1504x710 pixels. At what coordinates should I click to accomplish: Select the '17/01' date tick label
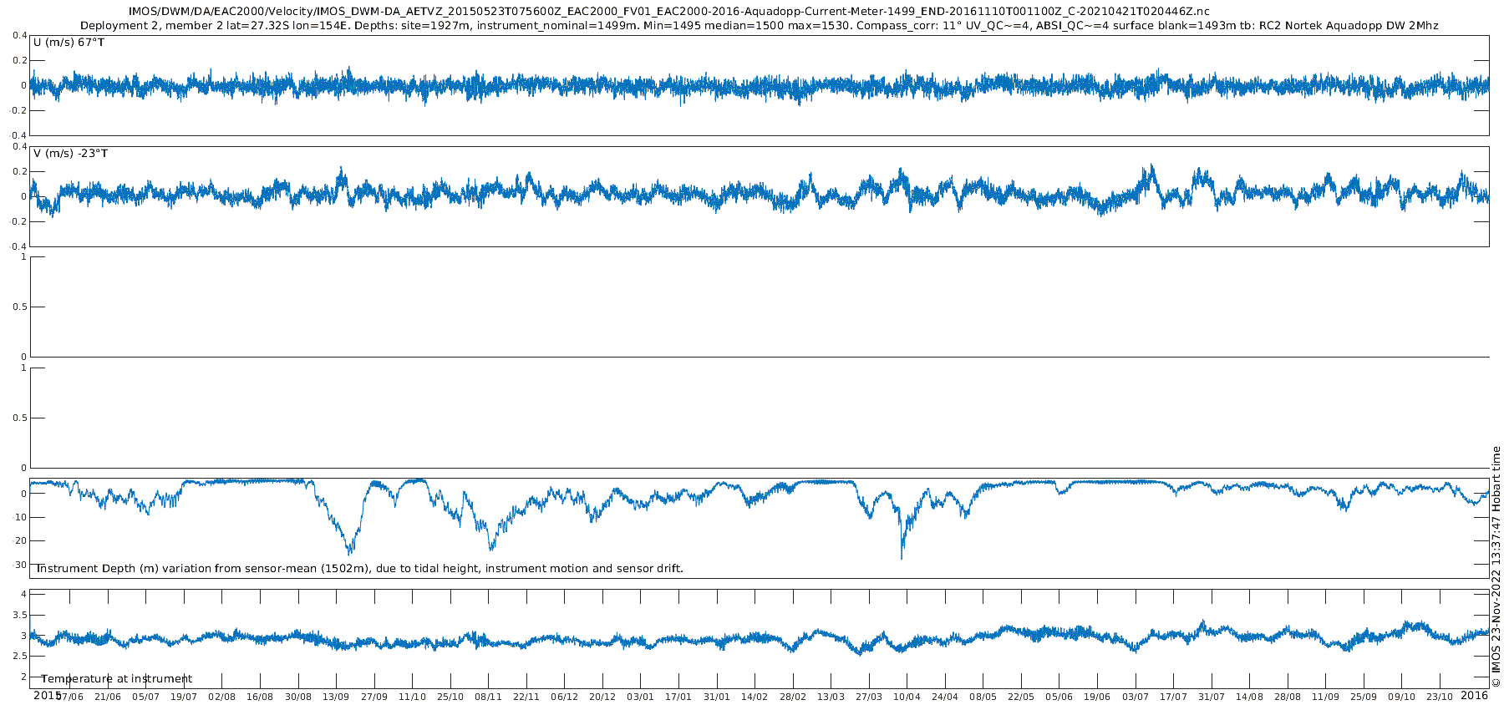pyautogui.click(x=678, y=697)
